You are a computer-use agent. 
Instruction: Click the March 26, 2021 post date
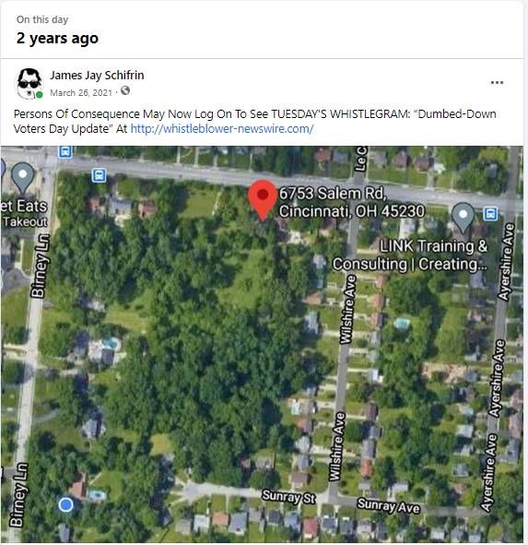pyautogui.click(x=81, y=93)
